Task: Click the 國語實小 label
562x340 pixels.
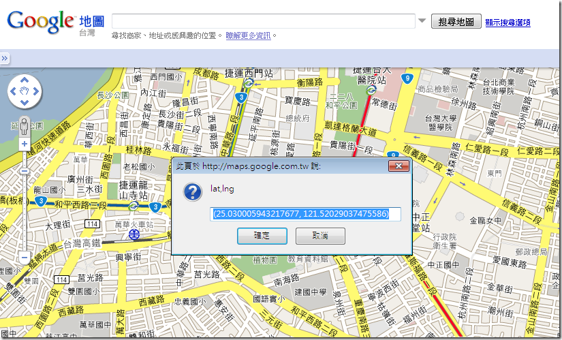Action: [269, 298]
